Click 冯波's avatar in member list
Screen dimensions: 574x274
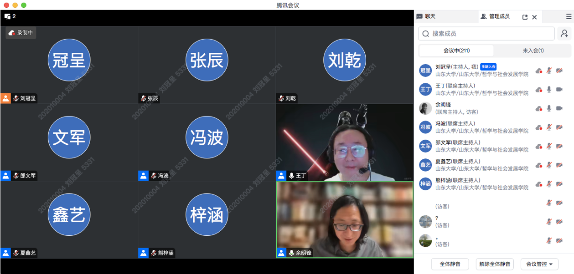pyautogui.click(x=425, y=127)
